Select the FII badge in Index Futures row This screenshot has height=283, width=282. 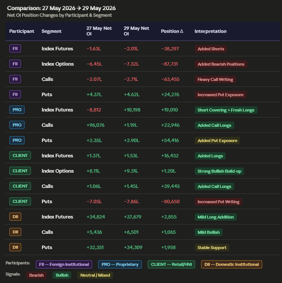pyautogui.click(x=15, y=48)
